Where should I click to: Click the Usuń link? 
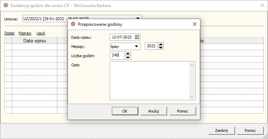[41, 33]
